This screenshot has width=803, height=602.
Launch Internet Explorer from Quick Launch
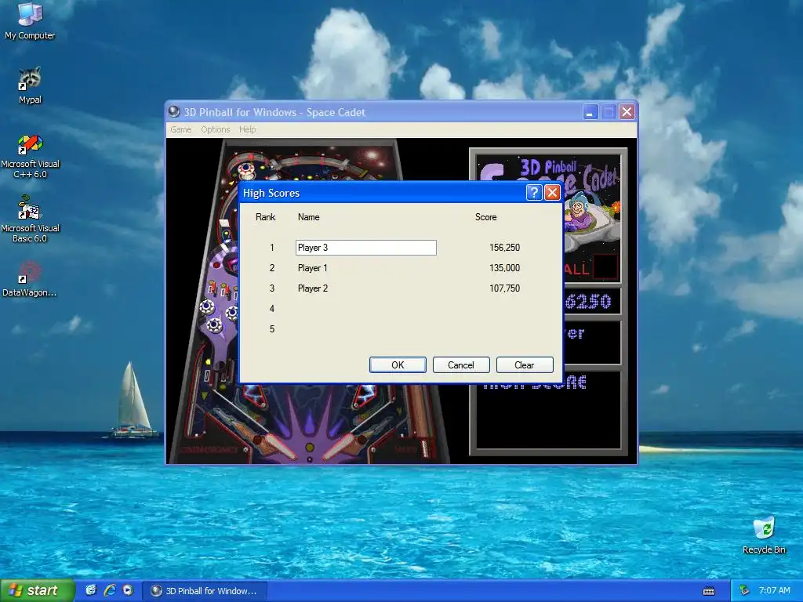coord(110,590)
